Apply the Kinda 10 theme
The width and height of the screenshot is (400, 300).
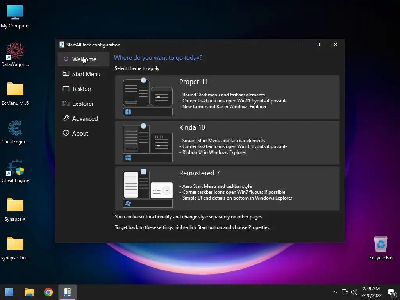tap(227, 143)
